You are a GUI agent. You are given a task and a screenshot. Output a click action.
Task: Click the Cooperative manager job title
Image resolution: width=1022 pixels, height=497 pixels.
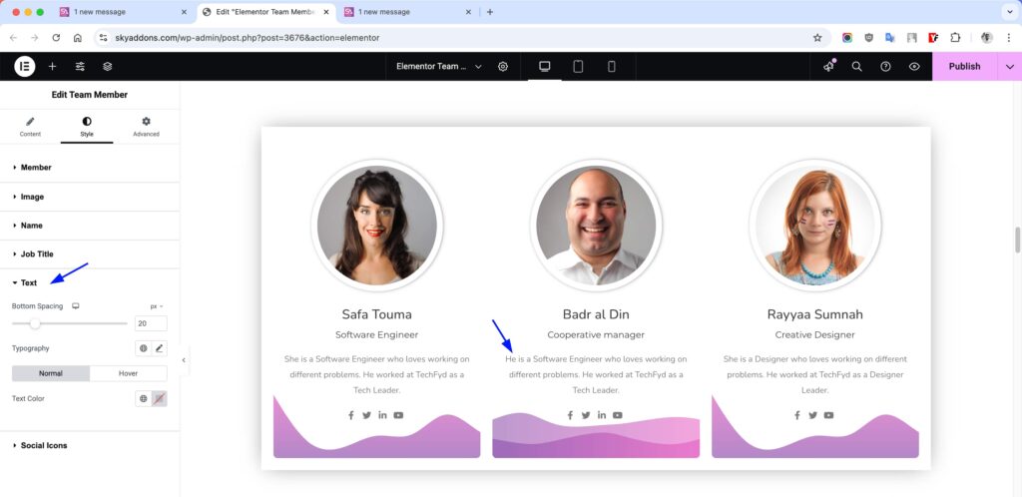[x=596, y=334]
